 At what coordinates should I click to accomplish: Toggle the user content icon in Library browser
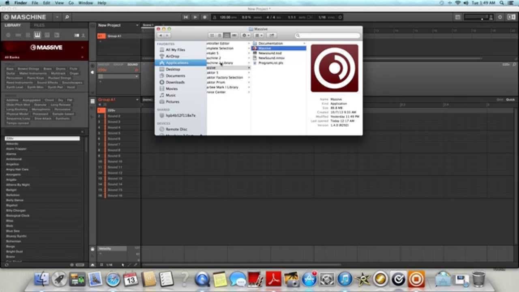[x=82, y=35]
